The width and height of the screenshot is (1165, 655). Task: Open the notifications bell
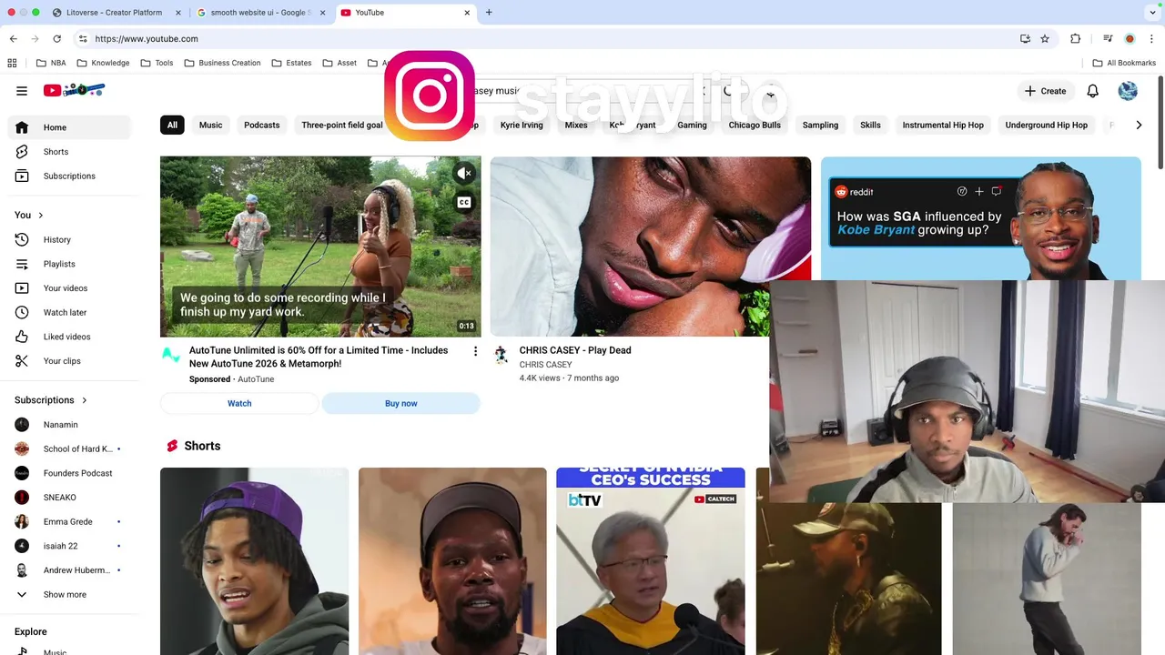point(1092,91)
